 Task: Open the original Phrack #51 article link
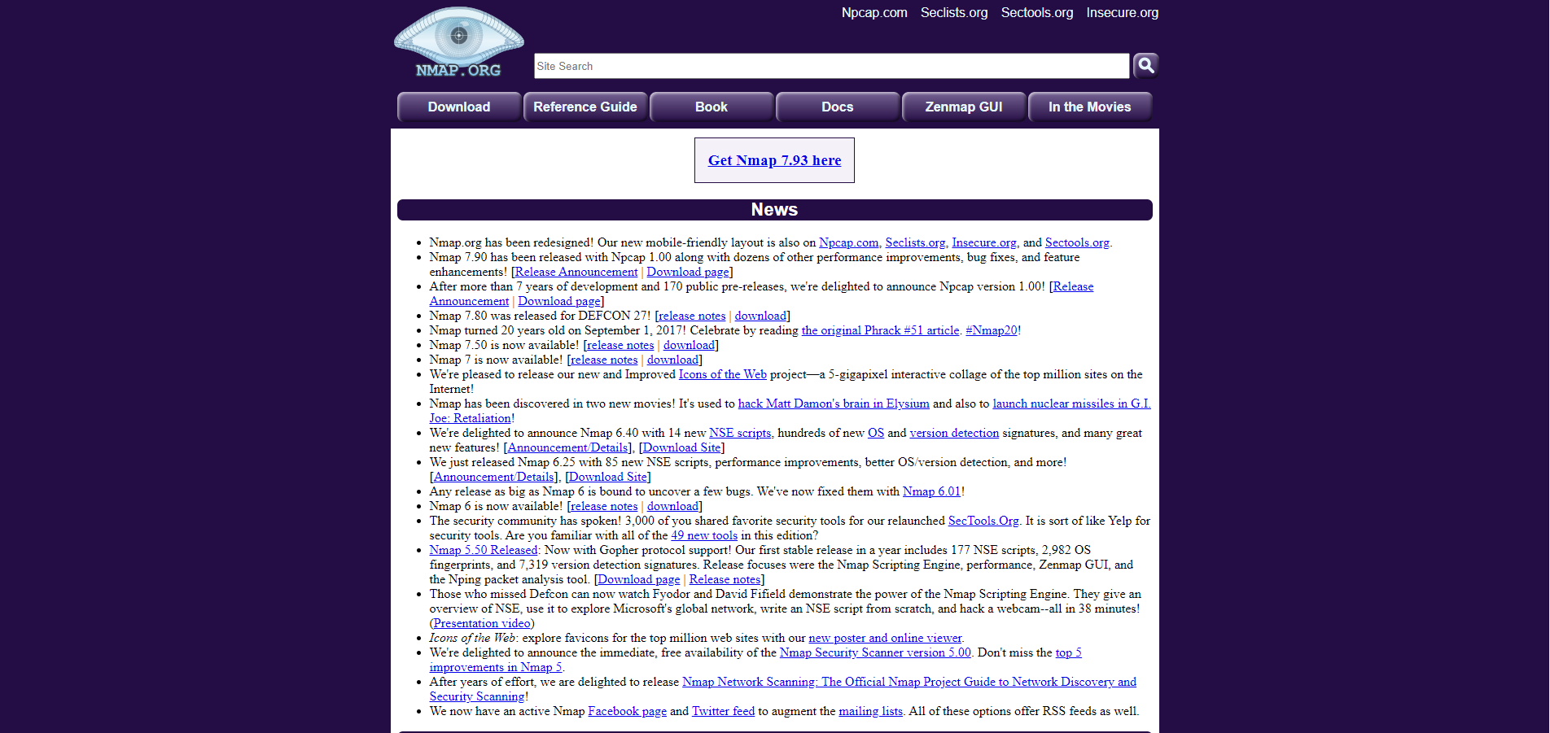tap(879, 330)
